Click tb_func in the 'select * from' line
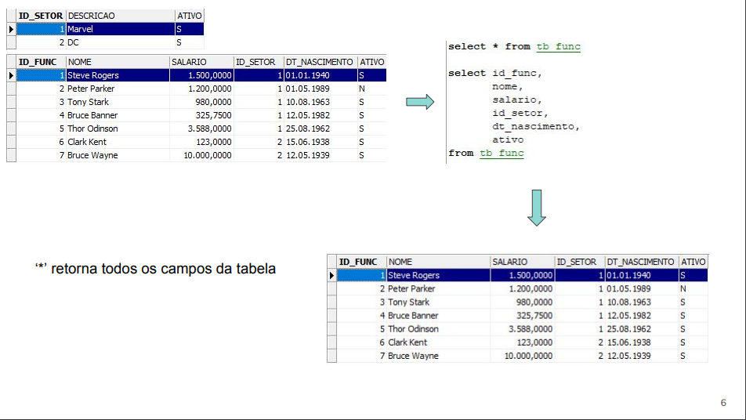746x420 pixels. (x=558, y=47)
